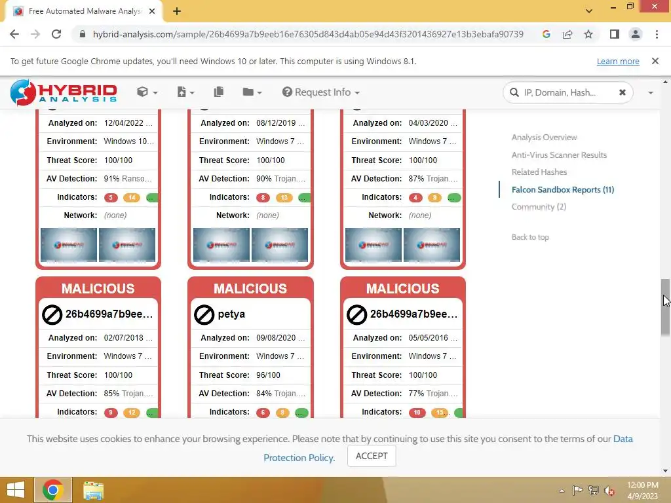Viewport: 671px width, 503px height.
Task: Dismiss the Chrome update notification bar
Action: [x=655, y=61]
